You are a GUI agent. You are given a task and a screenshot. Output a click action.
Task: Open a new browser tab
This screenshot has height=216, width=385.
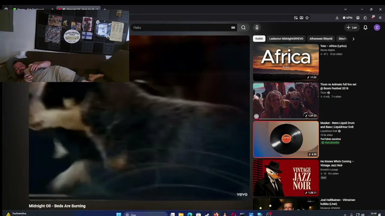point(105,9)
